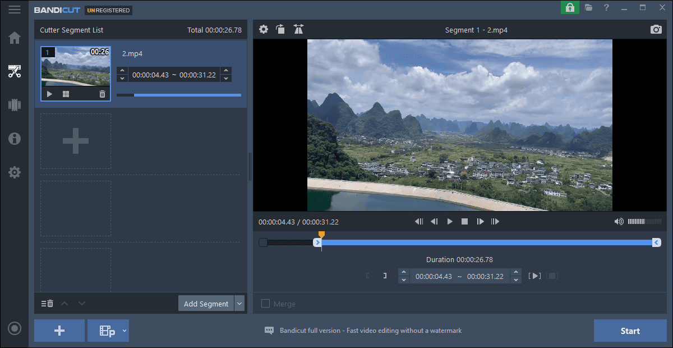Copy the segment using the duplicate icon

[280, 29]
